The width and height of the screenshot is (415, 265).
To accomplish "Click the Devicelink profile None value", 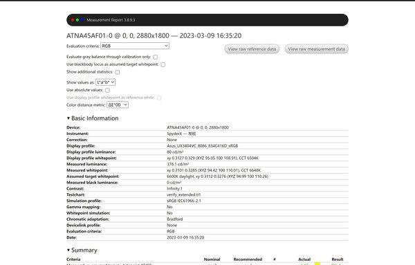I will click(172, 226).
